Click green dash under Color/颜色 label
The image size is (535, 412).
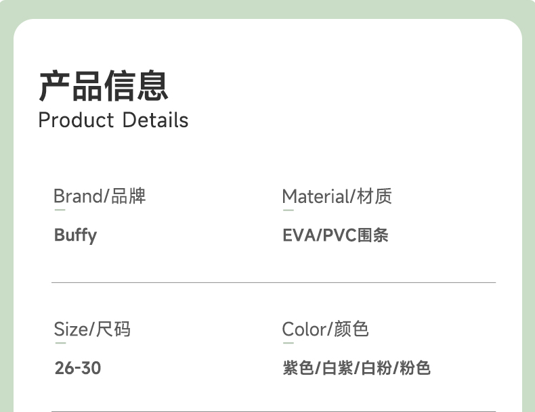(288, 343)
